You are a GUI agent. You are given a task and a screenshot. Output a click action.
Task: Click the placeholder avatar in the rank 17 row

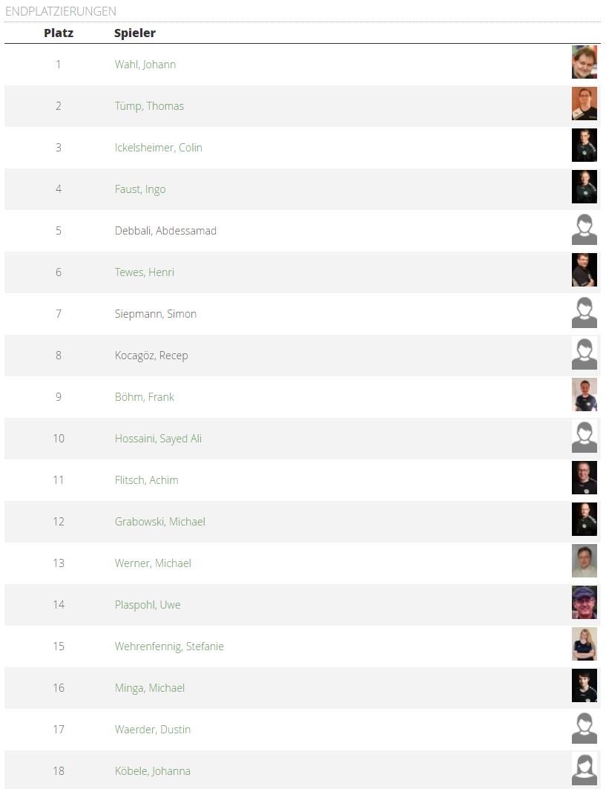coord(584,728)
